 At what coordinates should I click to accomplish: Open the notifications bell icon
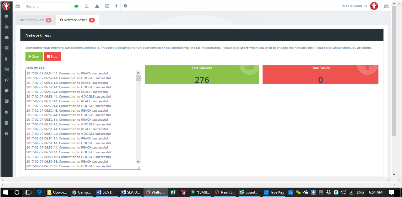coord(87,6)
